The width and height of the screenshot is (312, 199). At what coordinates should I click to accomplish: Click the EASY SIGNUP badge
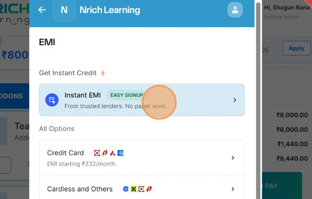(x=126, y=95)
